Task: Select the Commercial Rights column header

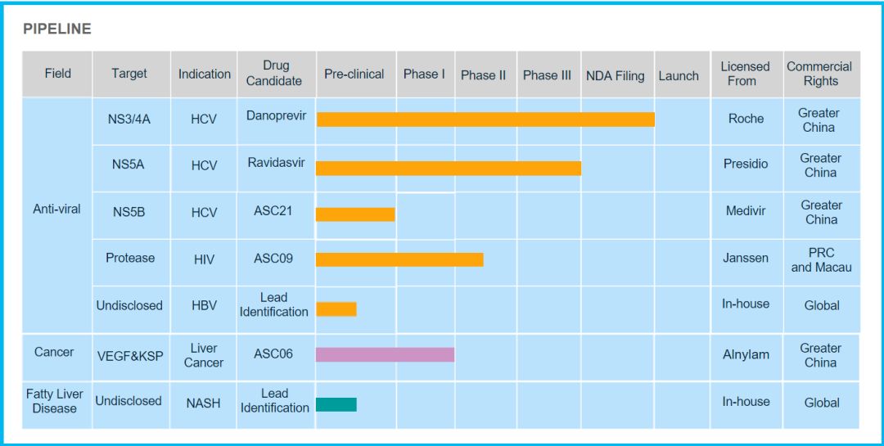Action: (819, 74)
